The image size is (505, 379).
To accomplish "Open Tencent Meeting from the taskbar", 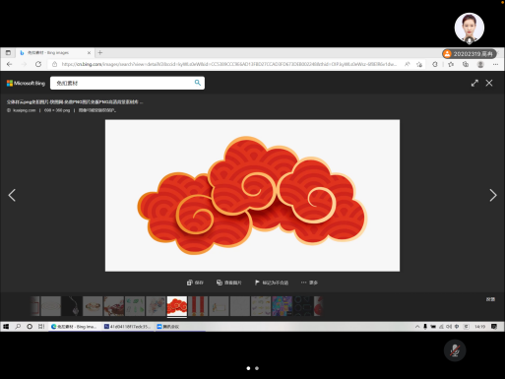I will (168, 327).
